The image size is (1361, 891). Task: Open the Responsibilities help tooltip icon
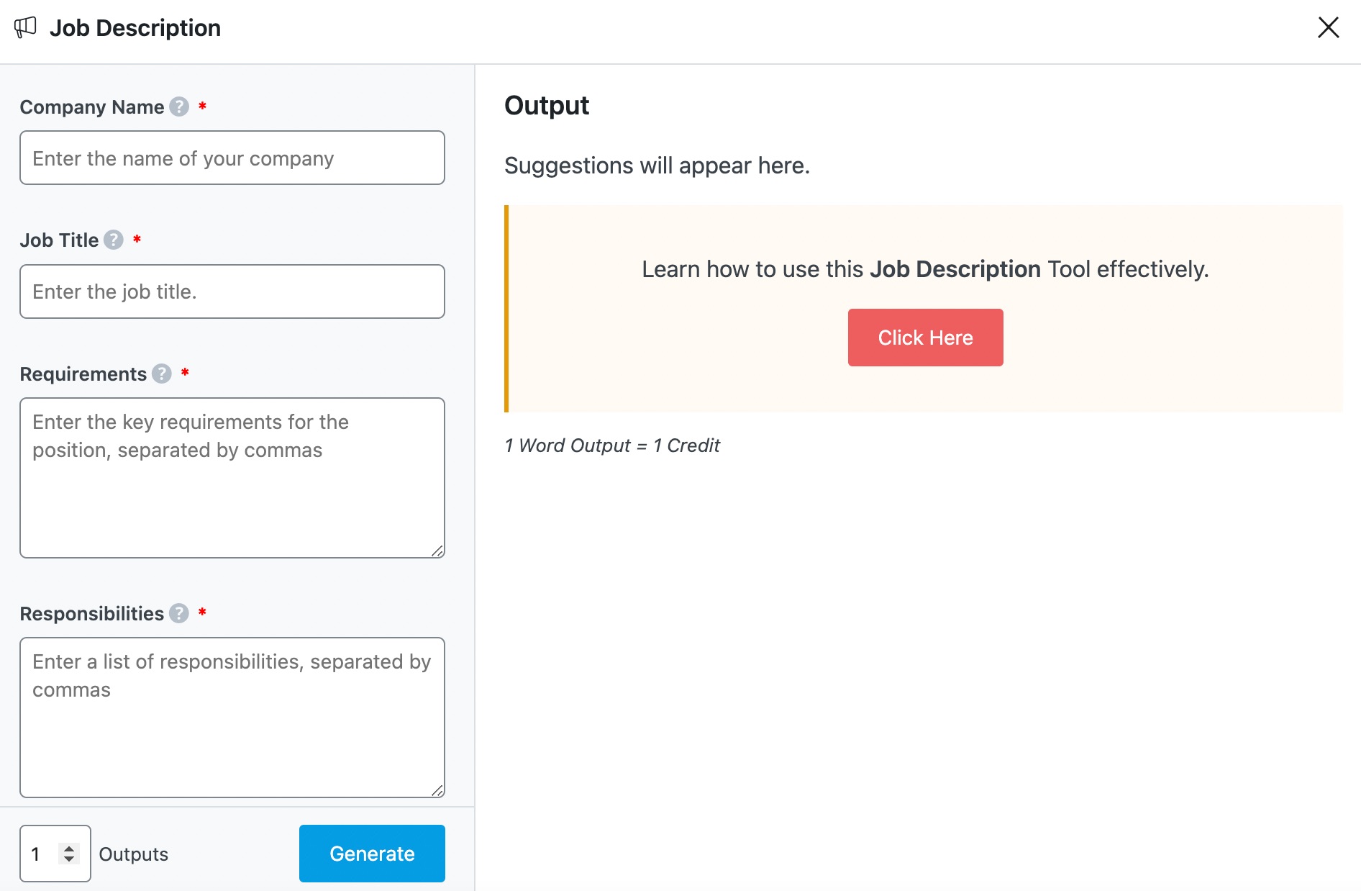point(179,613)
